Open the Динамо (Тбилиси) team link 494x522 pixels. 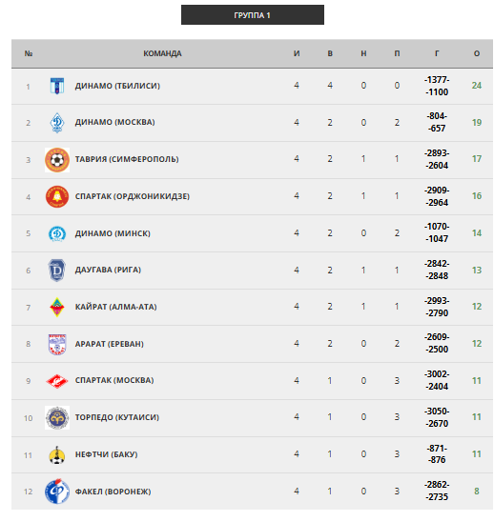pyautogui.click(x=117, y=86)
